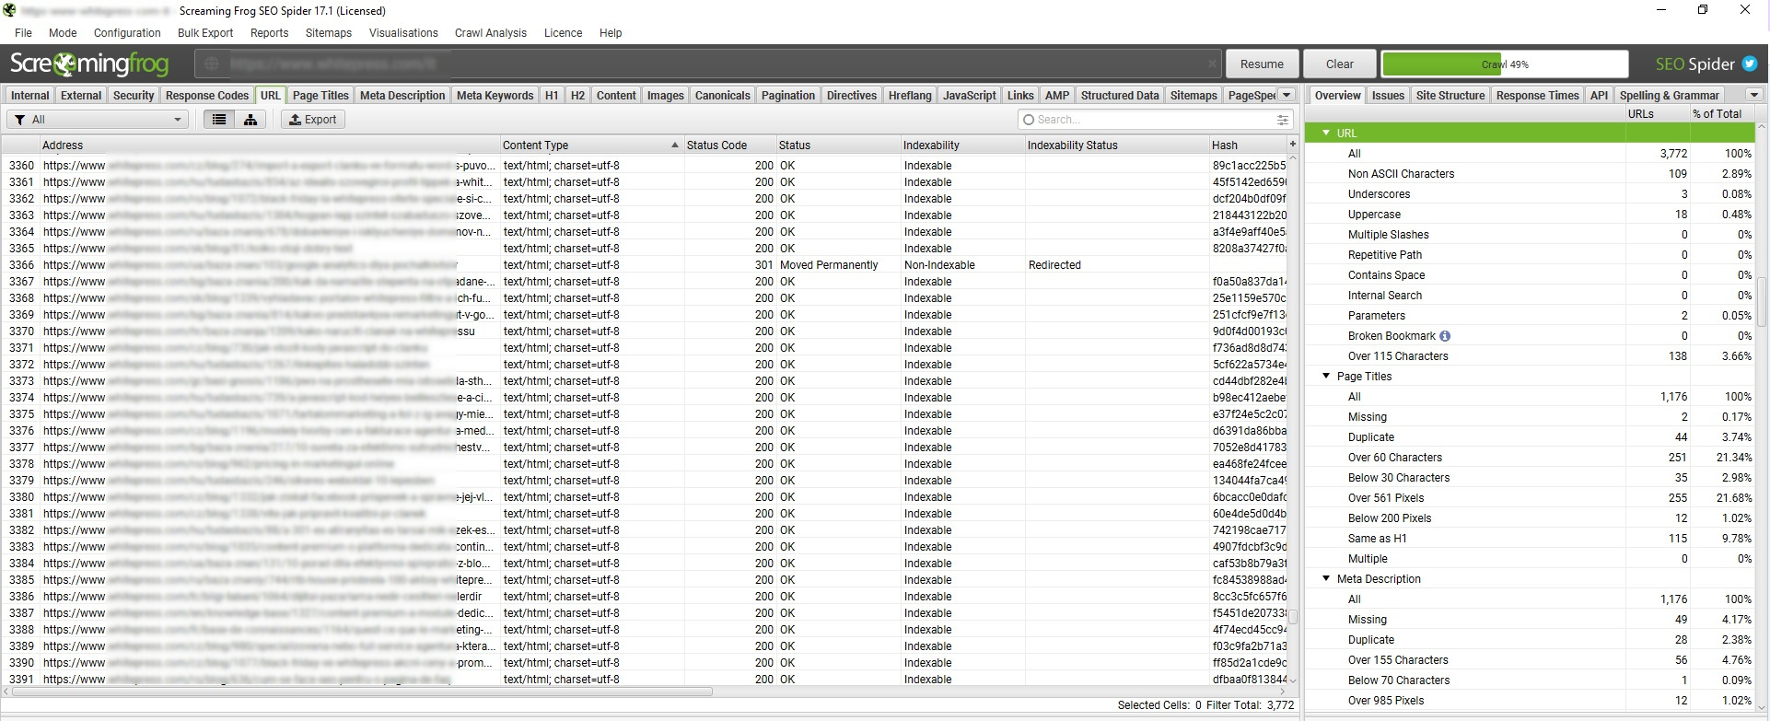The height and width of the screenshot is (721, 1770).
Task: Open the Bulk Export menu
Action: [204, 33]
